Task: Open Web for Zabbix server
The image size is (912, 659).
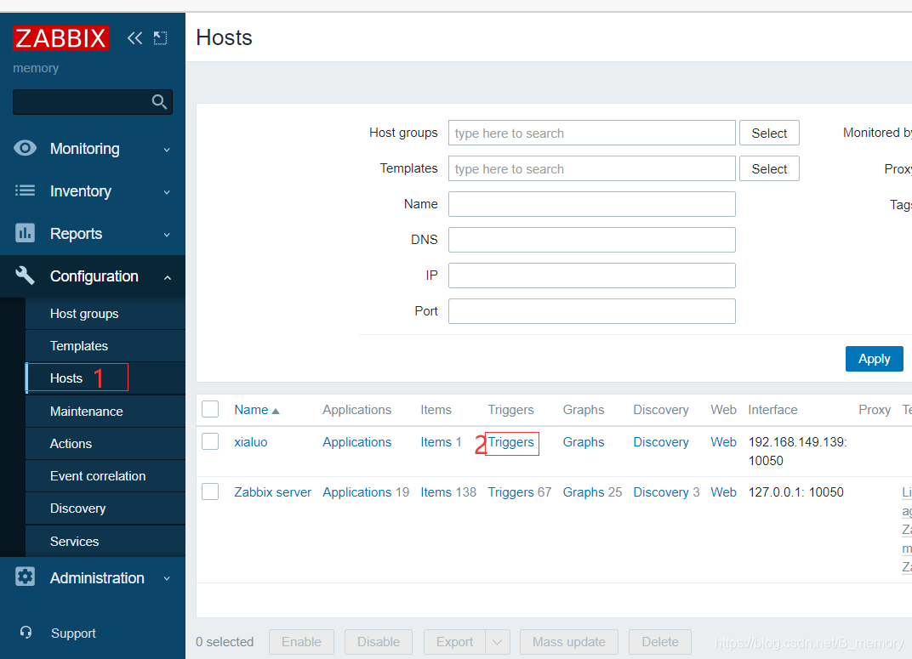Action: pos(723,492)
